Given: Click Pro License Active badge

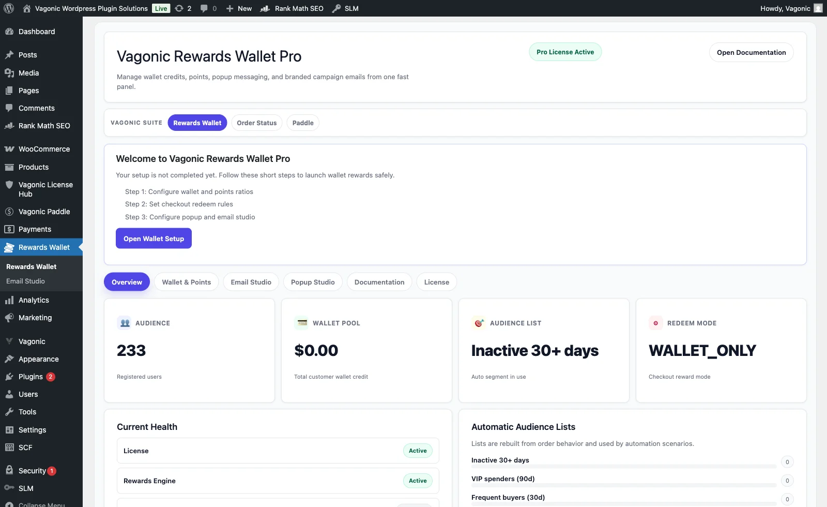Looking at the screenshot, I should 565,52.
